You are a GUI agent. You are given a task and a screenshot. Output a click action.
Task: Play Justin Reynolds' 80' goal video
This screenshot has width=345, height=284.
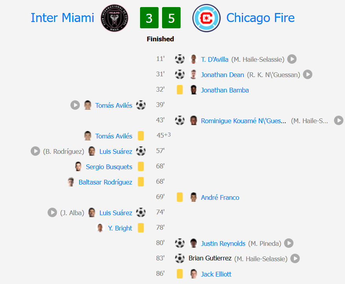point(289,243)
